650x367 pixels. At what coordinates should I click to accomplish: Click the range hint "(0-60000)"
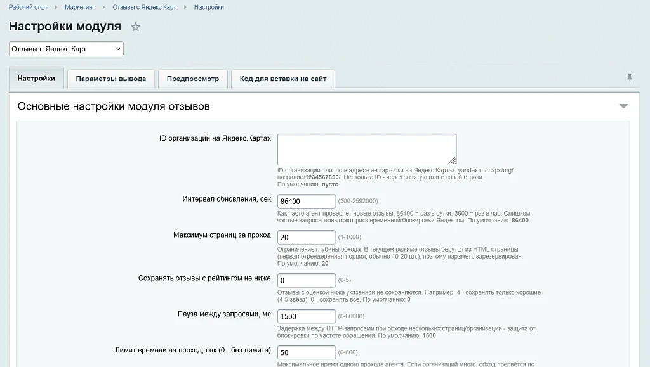pos(351,316)
